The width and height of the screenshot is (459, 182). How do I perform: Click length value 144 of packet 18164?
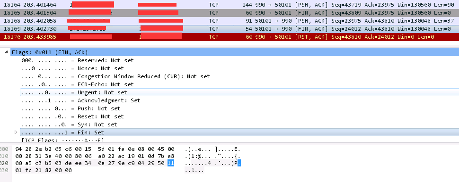click(x=247, y=5)
